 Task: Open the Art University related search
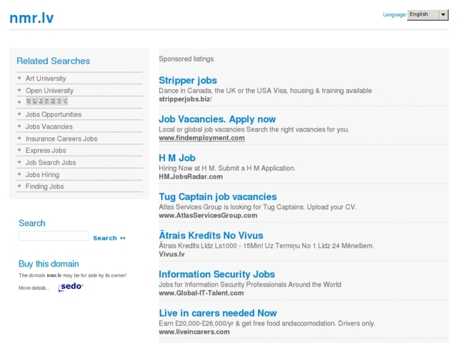click(x=46, y=79)
